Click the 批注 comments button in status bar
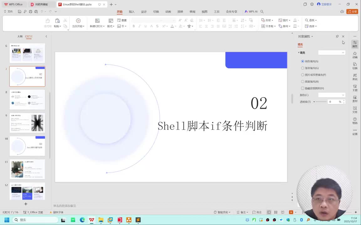 pos(257,212)
